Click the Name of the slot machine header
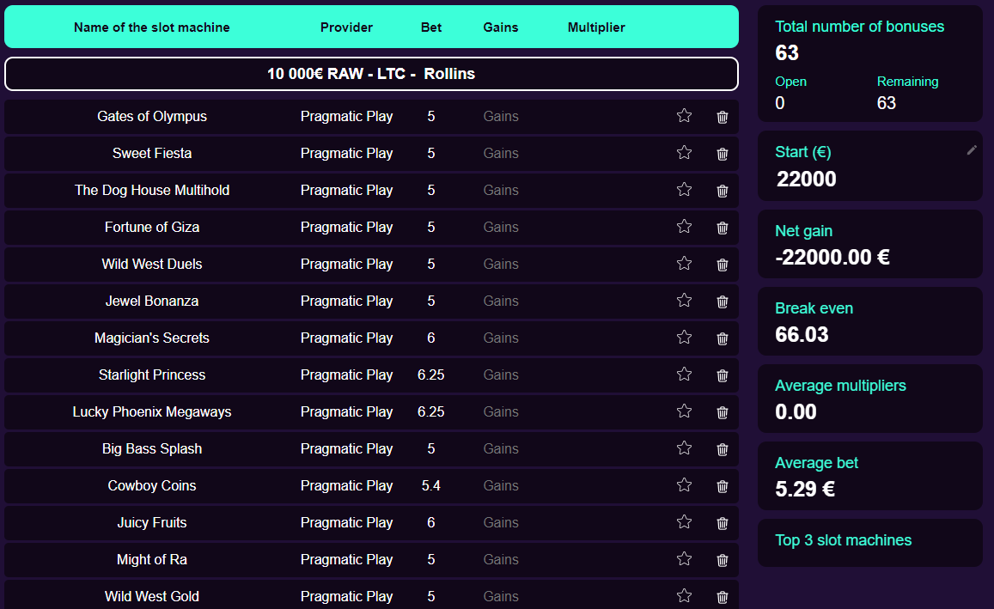The width and height of the screenshot is (994, 609). [x=151, y=27]
